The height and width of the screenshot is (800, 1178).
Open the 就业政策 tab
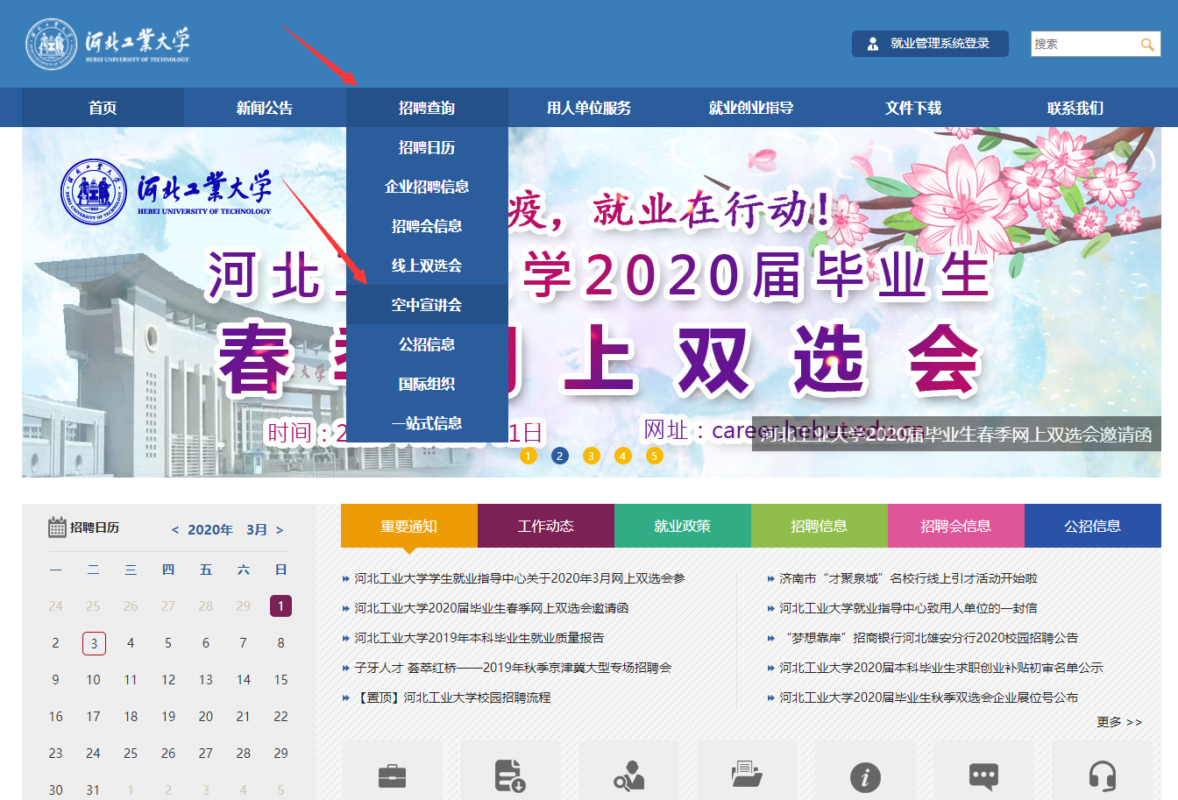point(683,526)
